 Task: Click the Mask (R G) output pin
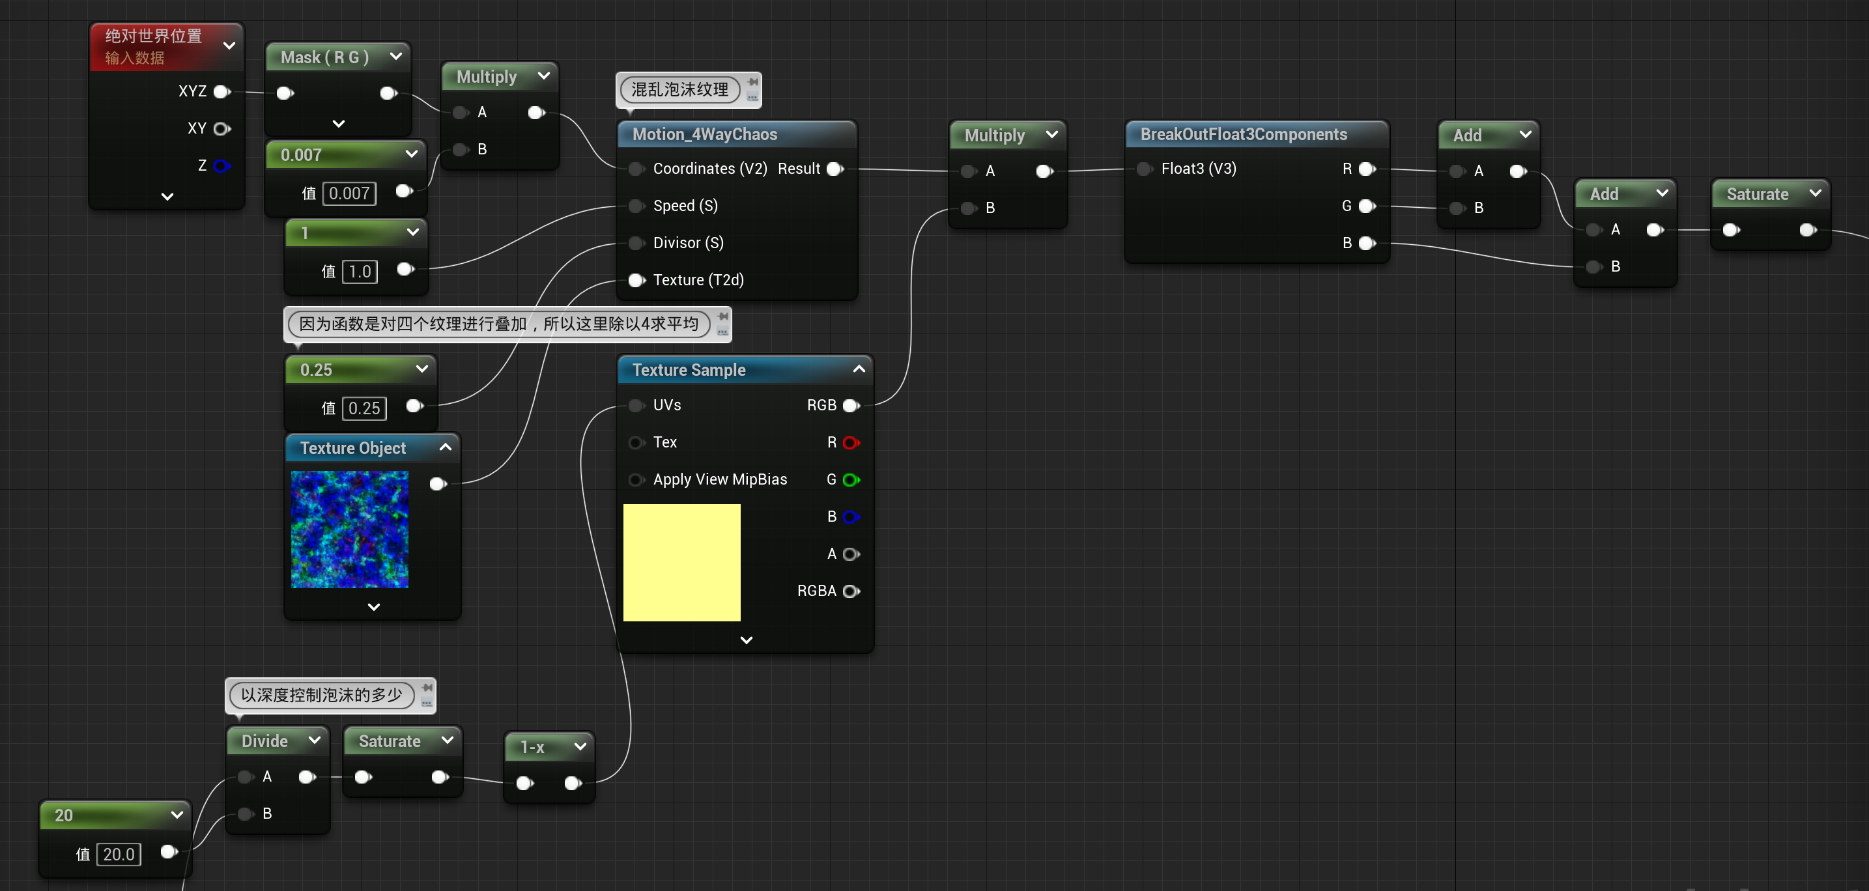coord(389,93)
